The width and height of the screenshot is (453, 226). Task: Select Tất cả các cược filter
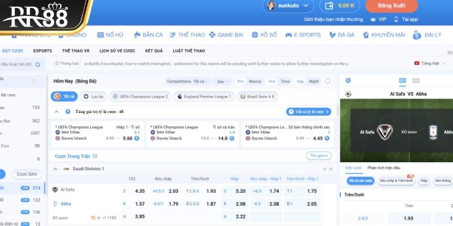pyautogui.click(x=361, y=181)
